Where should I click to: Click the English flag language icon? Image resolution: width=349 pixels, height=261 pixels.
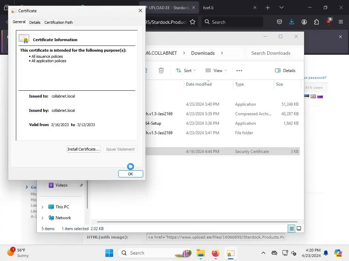click(313, 96)
